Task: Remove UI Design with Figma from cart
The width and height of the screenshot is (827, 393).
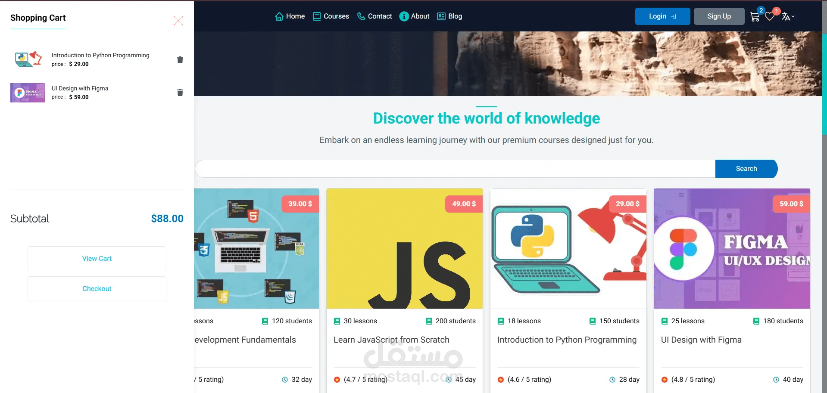Action: tap(180, 93)
